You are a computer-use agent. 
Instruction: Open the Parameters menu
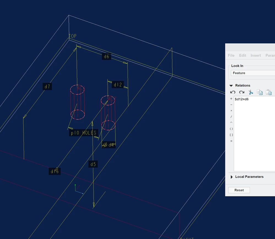pos(270,55)
